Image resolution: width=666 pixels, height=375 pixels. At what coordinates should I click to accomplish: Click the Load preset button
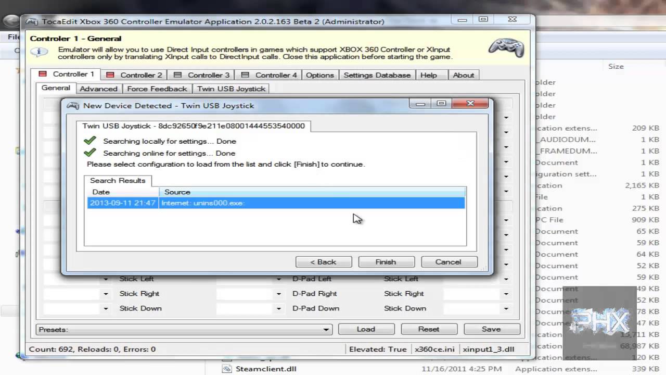(366, 329)
